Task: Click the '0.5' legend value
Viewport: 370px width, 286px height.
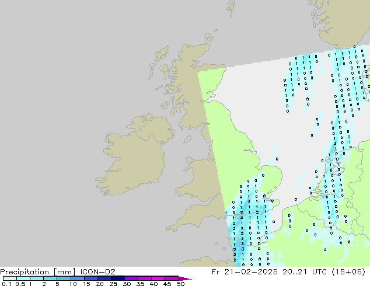Action: pyautogui.click(x=20, y=284)
